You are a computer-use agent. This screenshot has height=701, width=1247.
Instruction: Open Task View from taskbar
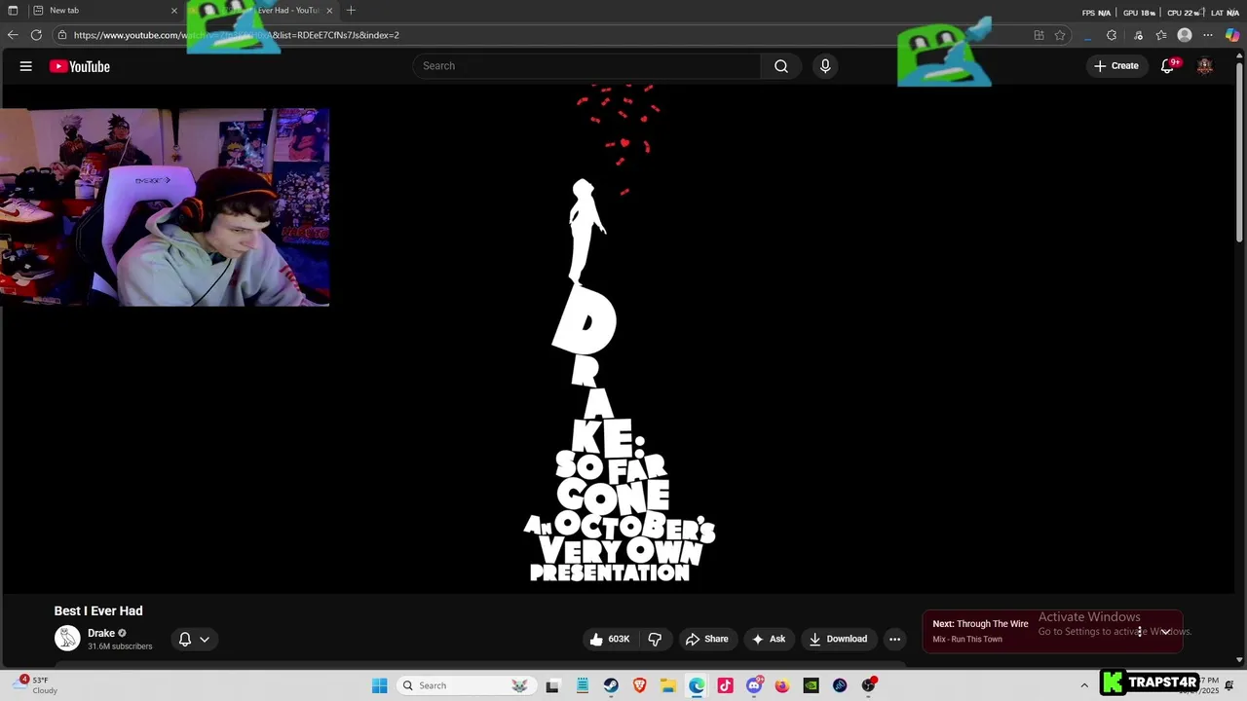click(x=552, y=685)
